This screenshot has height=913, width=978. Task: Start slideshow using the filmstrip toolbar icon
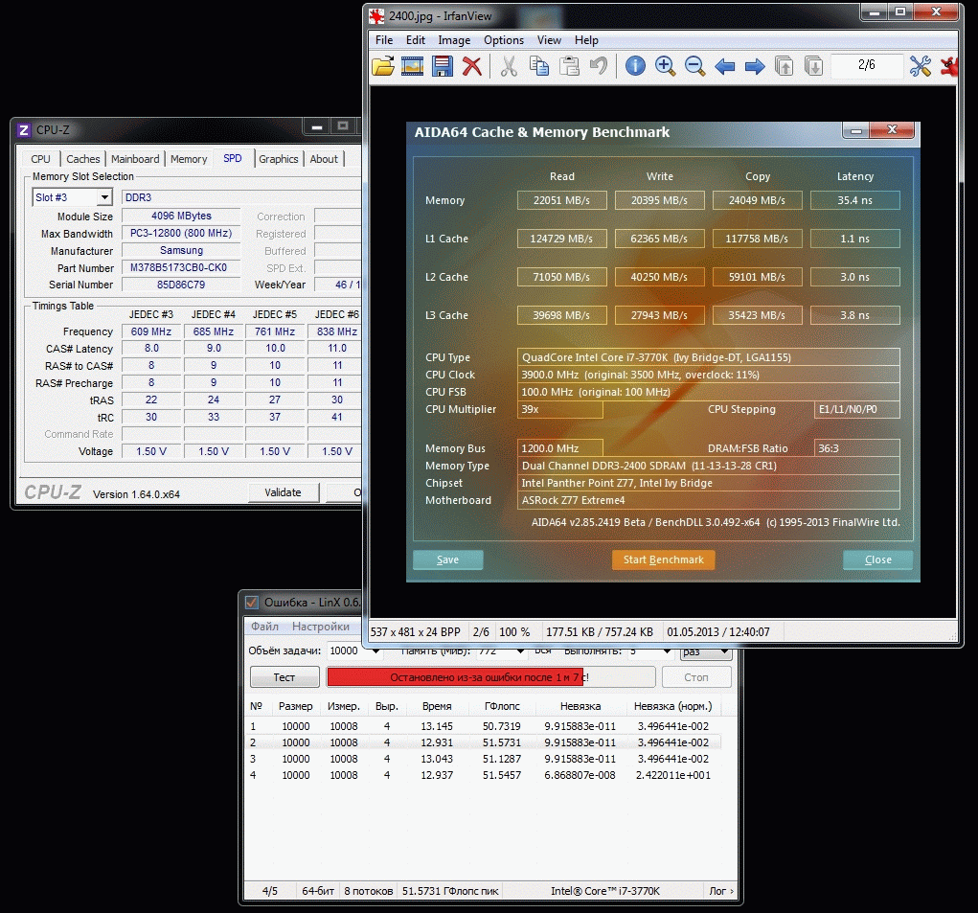click(x=412, y=65)
